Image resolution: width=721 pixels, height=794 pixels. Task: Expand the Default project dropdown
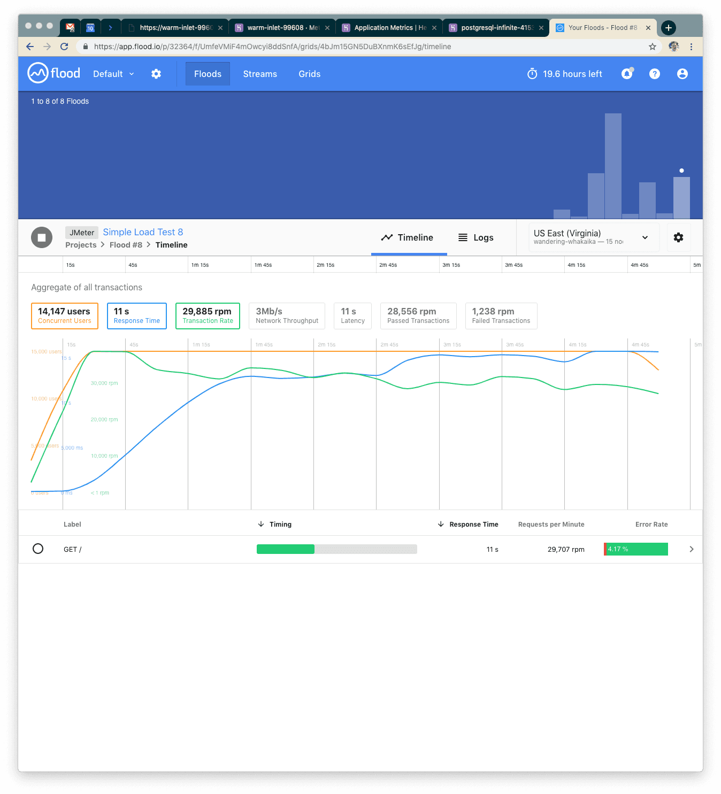click(113, 74)
